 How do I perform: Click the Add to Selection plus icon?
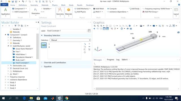89,44
